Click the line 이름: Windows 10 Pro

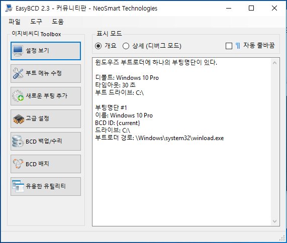(x=124, y=115)
